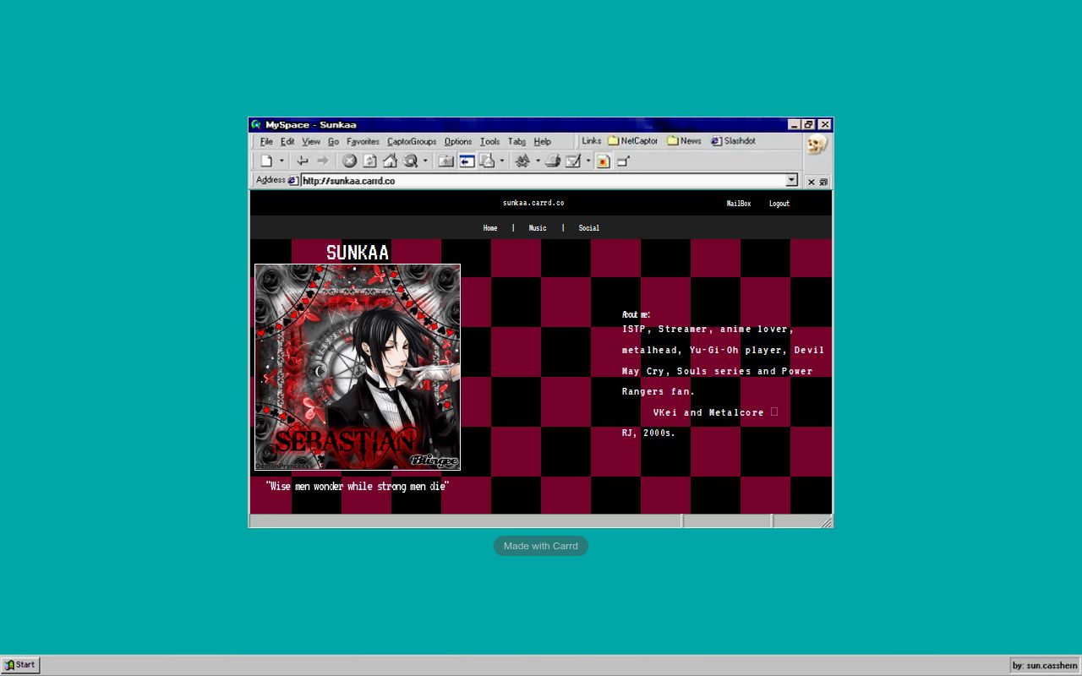The image size is (1082, 676).
Task: Click the new page toolbar icon
Action: (x=266, y=161)
